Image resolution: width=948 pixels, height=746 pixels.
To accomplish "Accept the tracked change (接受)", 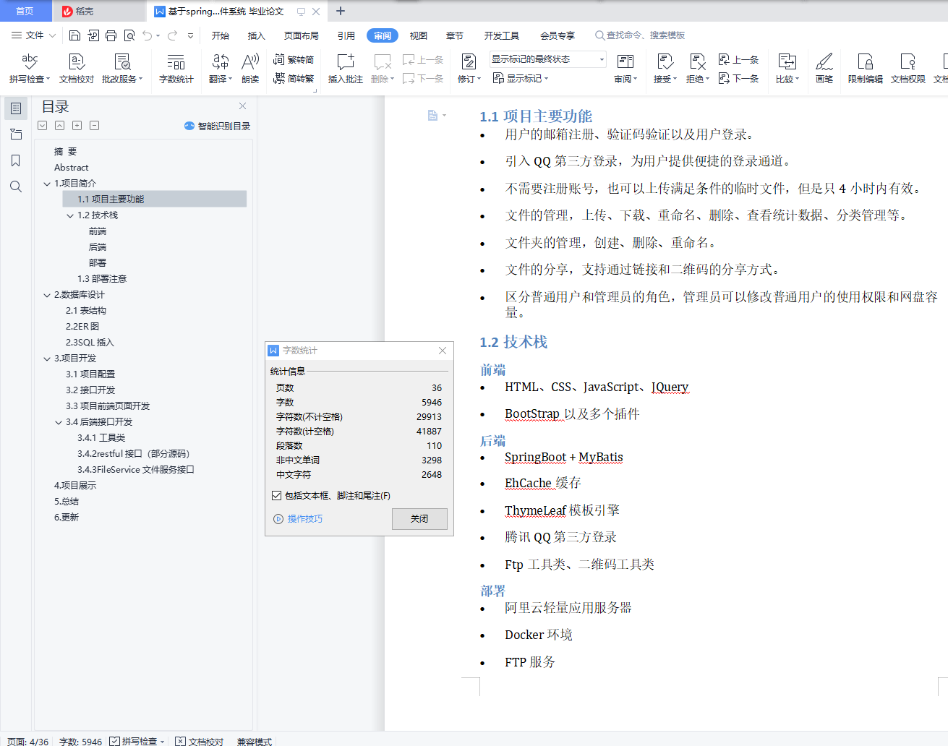I will point(665,69).
